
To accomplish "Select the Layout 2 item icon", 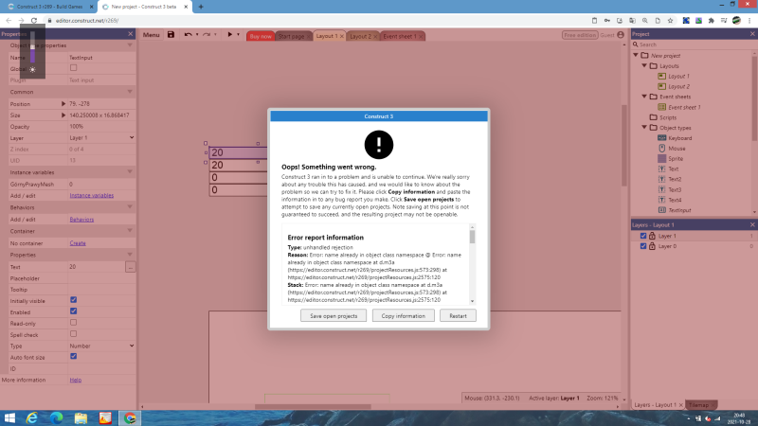I will pyautogui.click(x=661, y=86).
